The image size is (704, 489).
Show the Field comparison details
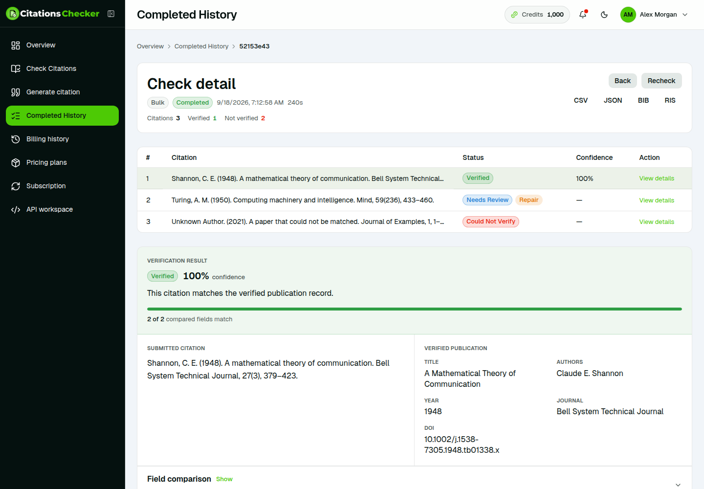[x=224, y=479]
